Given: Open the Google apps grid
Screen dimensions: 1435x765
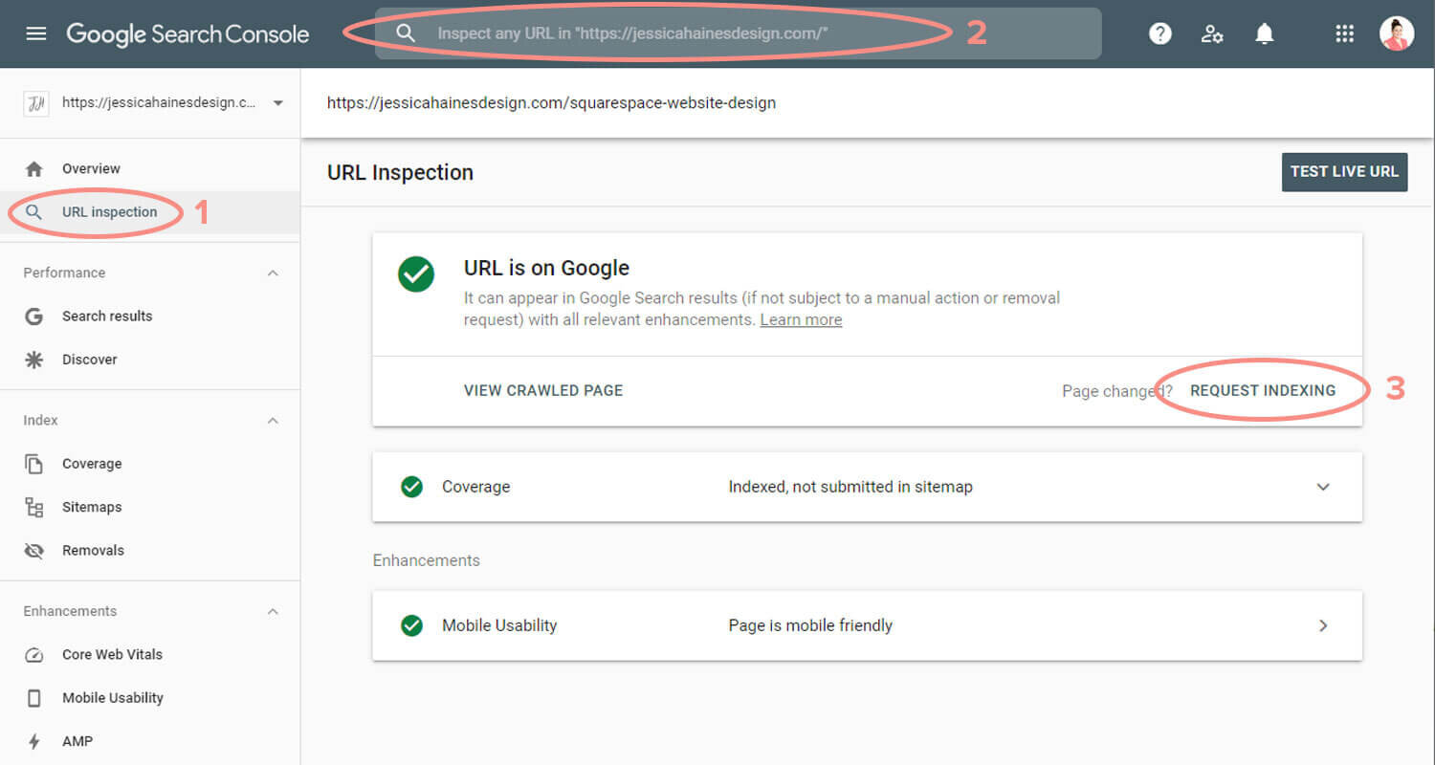Looking at the screenshot, I should click(1344, 33).
